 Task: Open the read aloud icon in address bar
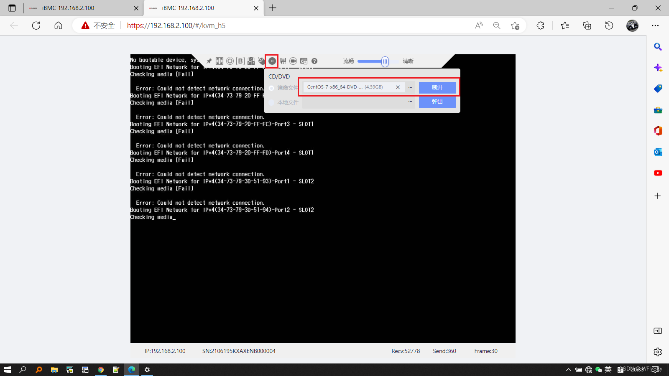pos(479,25)
